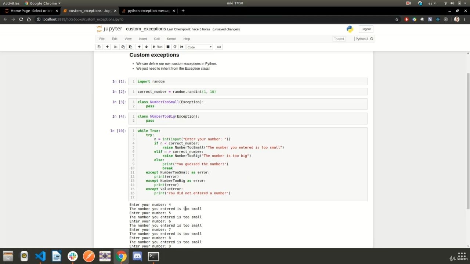Open the Terminal from the dock

coord(153,256)
